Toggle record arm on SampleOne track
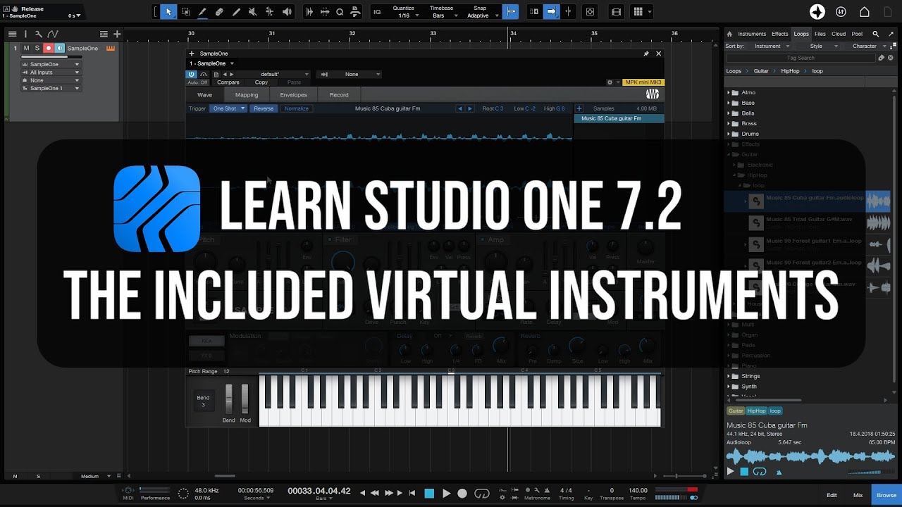Viewport: 902px width, 507px height. pos(49,48)
